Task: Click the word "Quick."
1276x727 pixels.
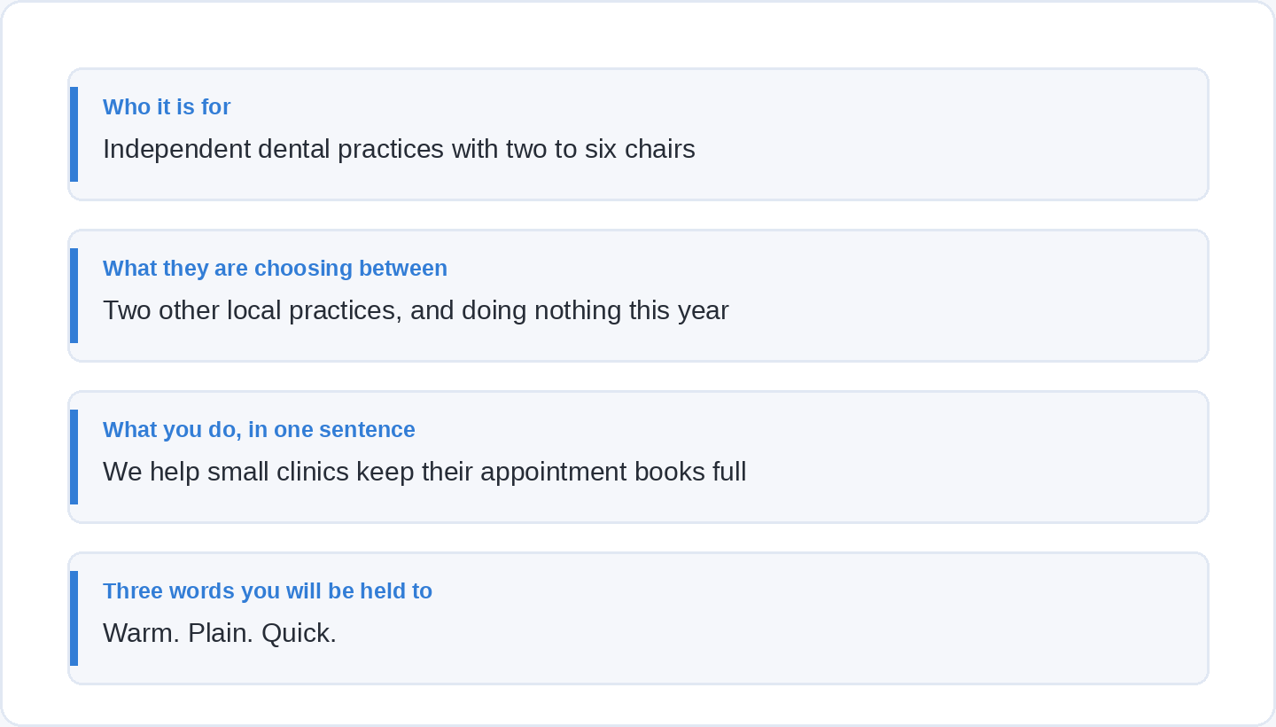Action: (x=299, y=633)
